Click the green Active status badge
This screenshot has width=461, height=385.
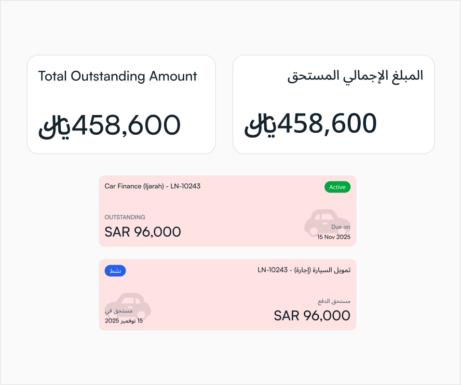pyautogui.click(x=337, y=187)
